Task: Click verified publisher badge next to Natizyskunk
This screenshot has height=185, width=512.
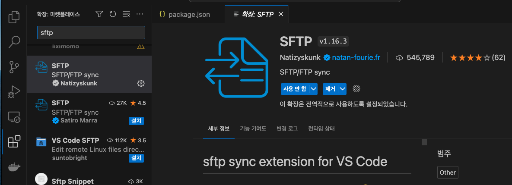Action: (x=327, y=58)
